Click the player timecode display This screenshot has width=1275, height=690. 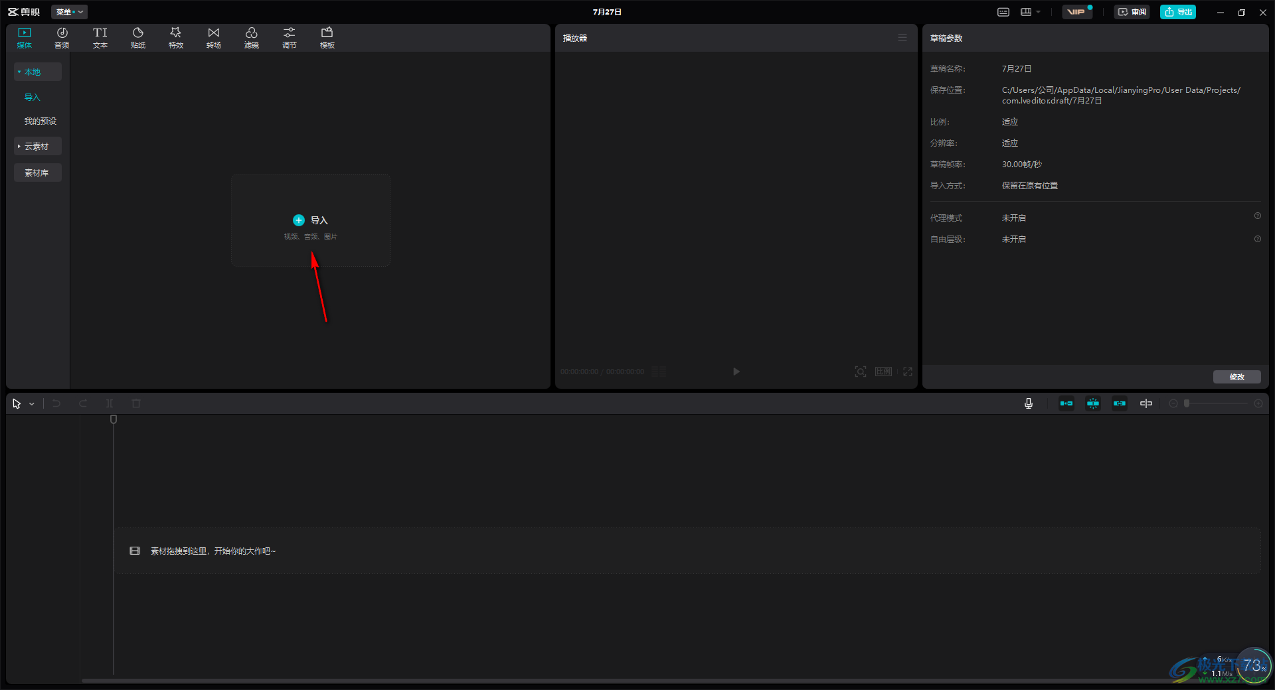coord(602,372)
